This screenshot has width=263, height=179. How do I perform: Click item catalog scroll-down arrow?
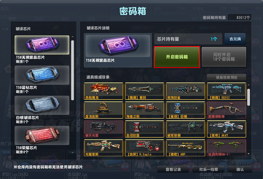[x=249, y=154]
